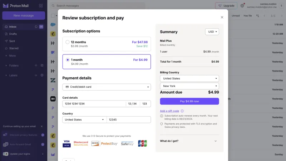Screen dimensions: 286x161
Task: Open the Update your logins item
Action: pyautogui.click(x=24, y=154)
